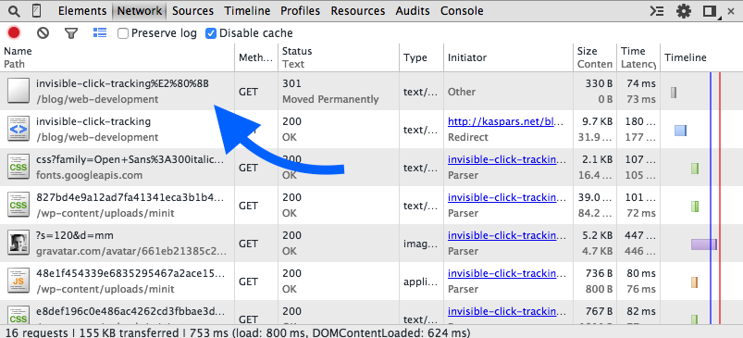Click the inspect element magnifier icon
Viewport: 743px width, 338px height.
tap(14, 10)
